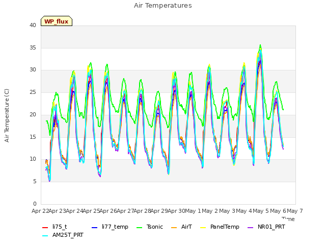Click the yellow PanelTemp legend color marker
The height and width of the screenshot is (245, 326).
pyautogui.click(x=203, y=227)
